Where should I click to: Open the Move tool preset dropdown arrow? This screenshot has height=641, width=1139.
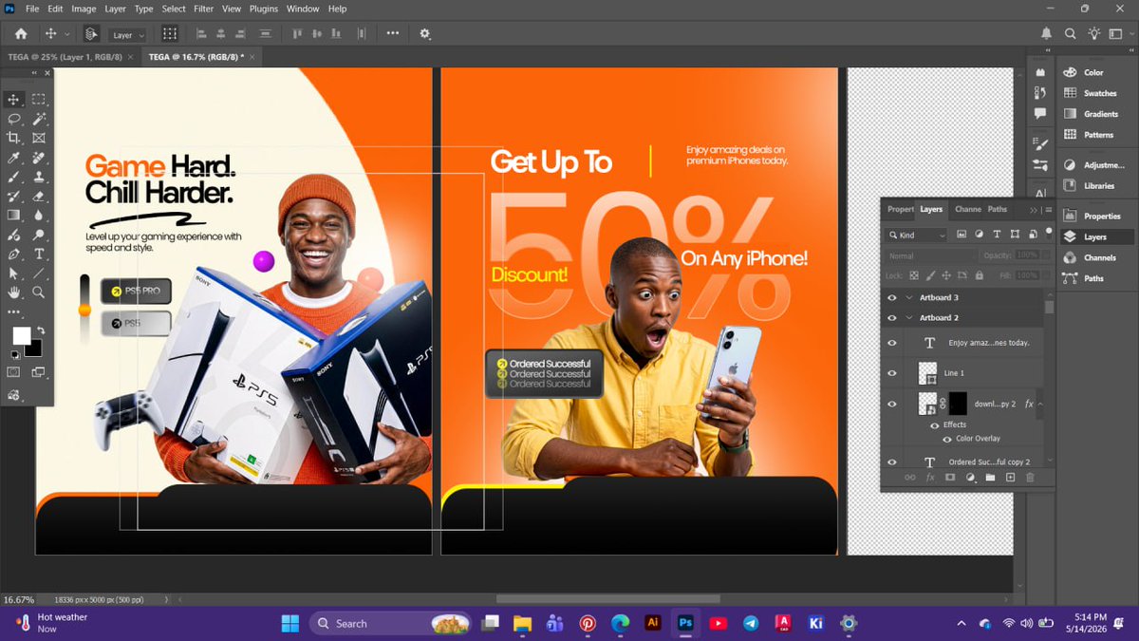click(67, 35)
